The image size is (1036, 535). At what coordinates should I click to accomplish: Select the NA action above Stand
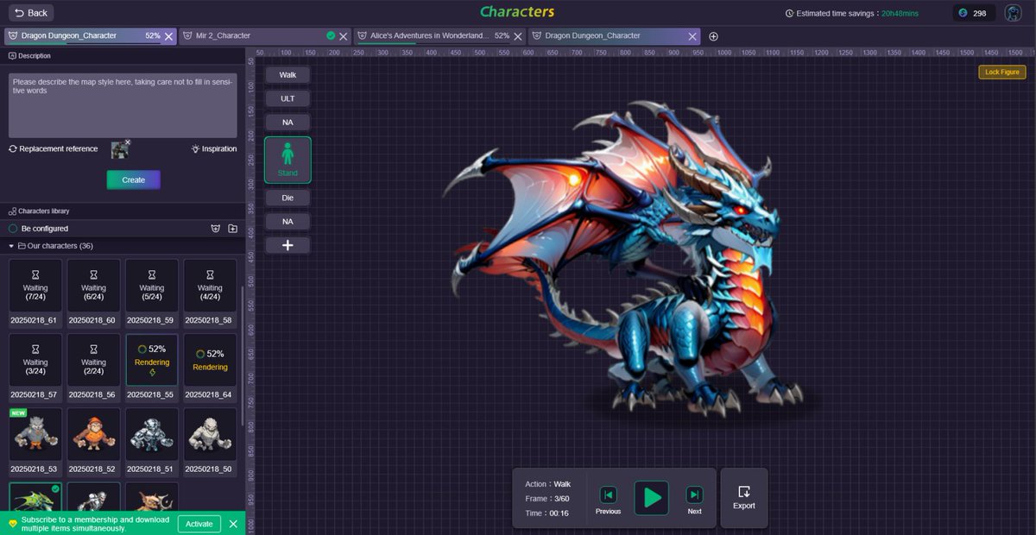click(x=287, y=123)
